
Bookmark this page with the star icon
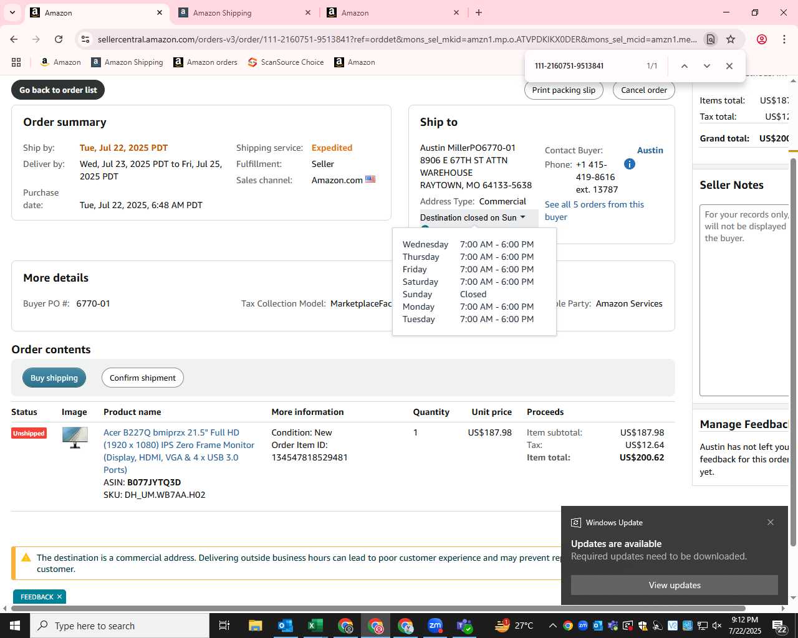pos(731,39)
